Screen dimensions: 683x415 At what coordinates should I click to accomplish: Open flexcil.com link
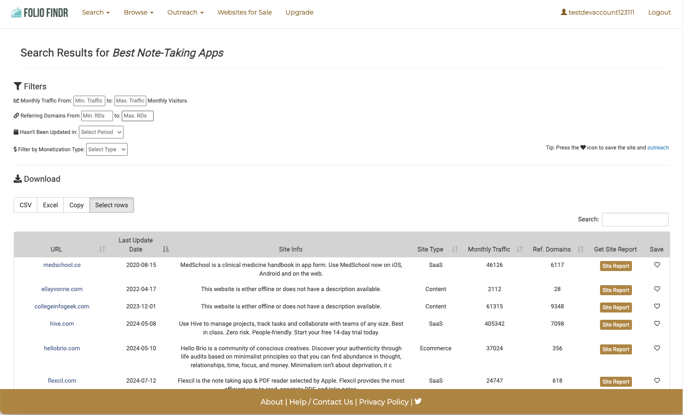point(62,380)
